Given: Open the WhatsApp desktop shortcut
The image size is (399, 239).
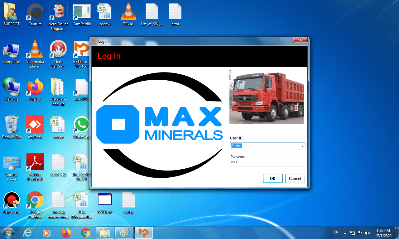Looking at the screenshot, I should [81, 128].
